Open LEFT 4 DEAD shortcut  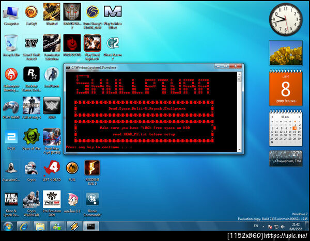[x=52, y=171]
